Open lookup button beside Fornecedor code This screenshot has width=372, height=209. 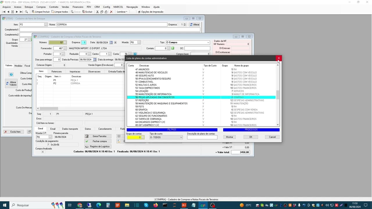pyautogui.click(x=65, y=48)
